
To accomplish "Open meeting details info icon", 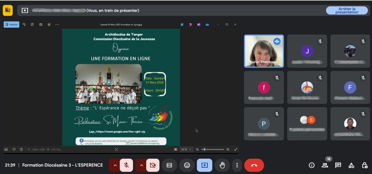I will tap(312, 165).
